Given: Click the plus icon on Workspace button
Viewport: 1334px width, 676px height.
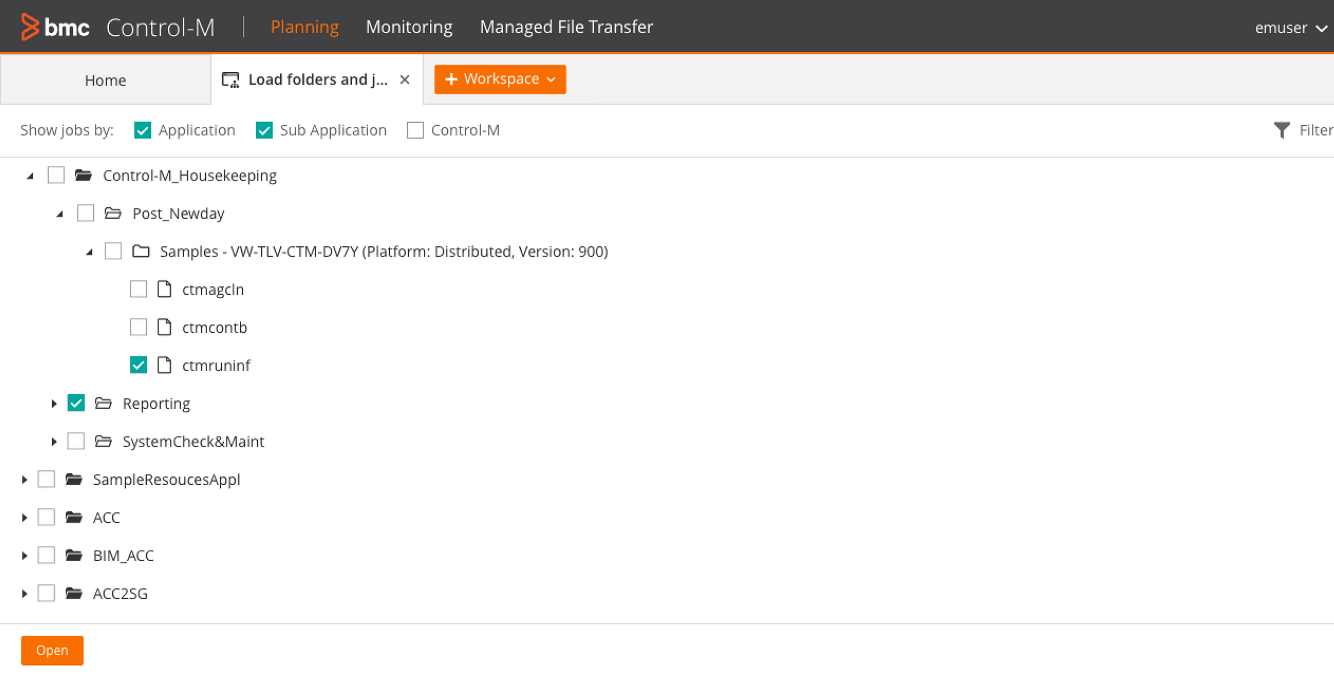Looking at the screenshot, I should [x=451, y=79].
